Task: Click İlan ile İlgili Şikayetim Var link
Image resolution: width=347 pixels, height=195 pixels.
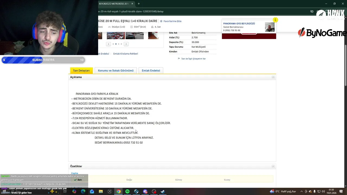Action: click(x=194, y=58)
